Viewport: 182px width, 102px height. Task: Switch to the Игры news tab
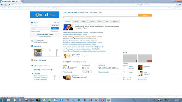click(x=107, y=22)
